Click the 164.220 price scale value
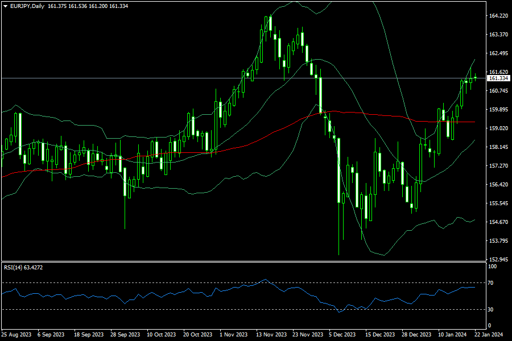 pos(498,16)
